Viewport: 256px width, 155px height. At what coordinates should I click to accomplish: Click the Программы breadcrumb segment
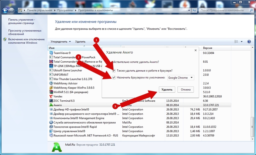(x=65, y=10)
